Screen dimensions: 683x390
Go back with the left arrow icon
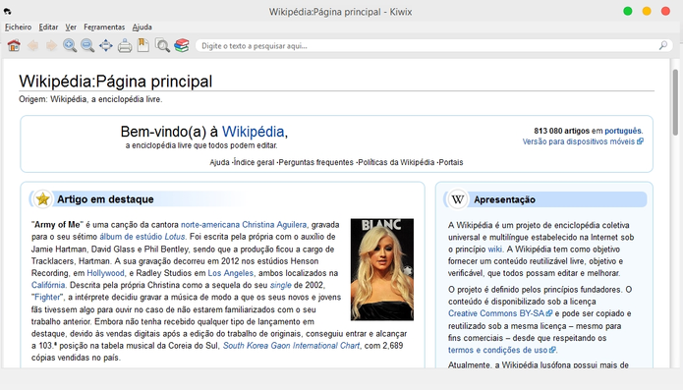click(x=32, y=45)
